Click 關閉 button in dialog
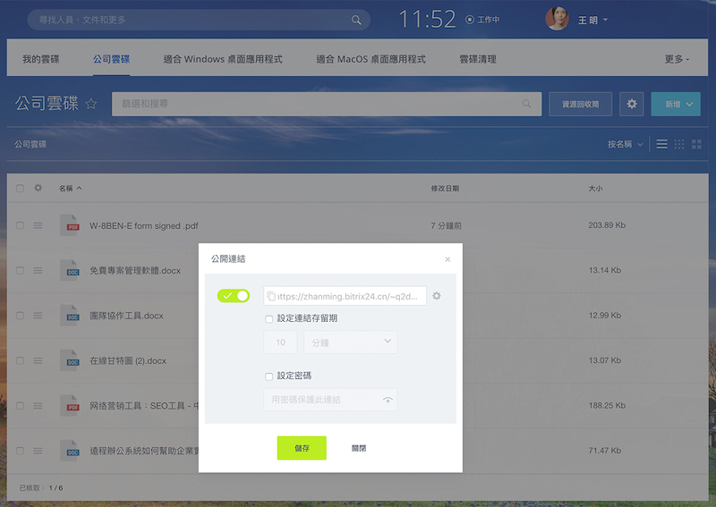Image resolution: width=716 pixels, height=507 pixels. tap(359, 448)
